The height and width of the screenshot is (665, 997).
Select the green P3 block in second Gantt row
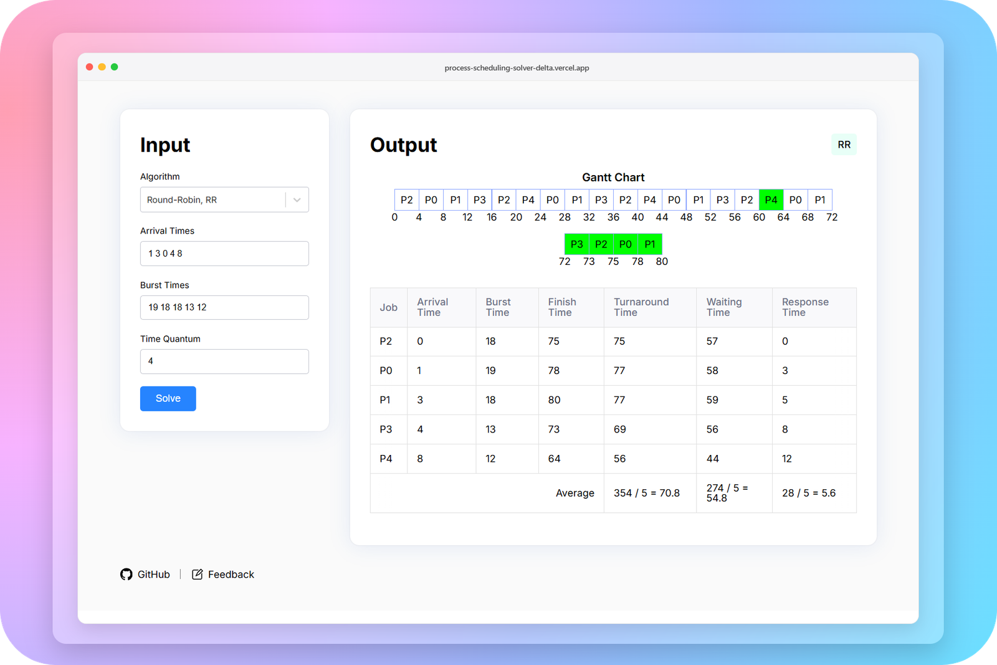tap(577, 244)
